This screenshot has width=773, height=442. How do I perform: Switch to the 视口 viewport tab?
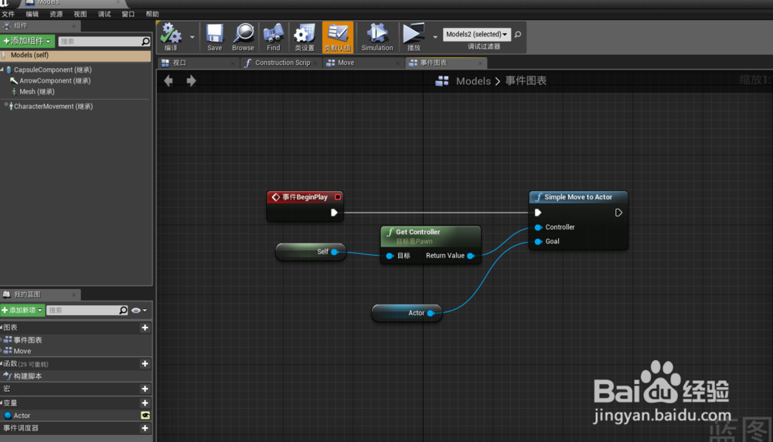(197, 63)
